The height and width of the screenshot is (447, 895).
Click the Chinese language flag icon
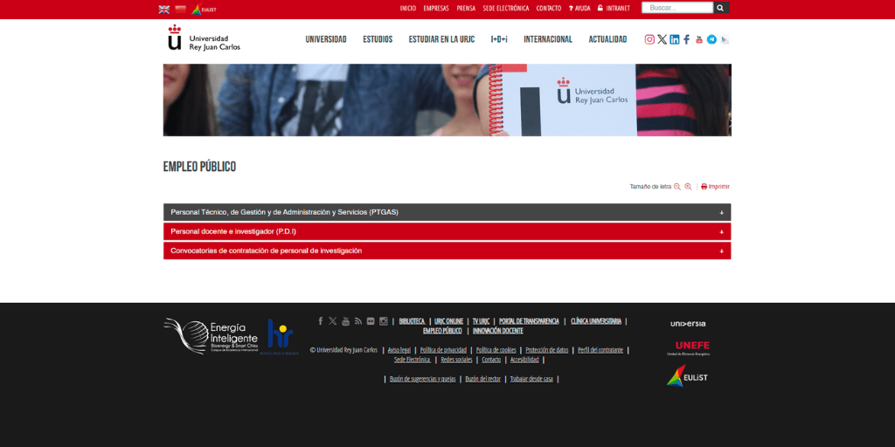coord(180,9)
